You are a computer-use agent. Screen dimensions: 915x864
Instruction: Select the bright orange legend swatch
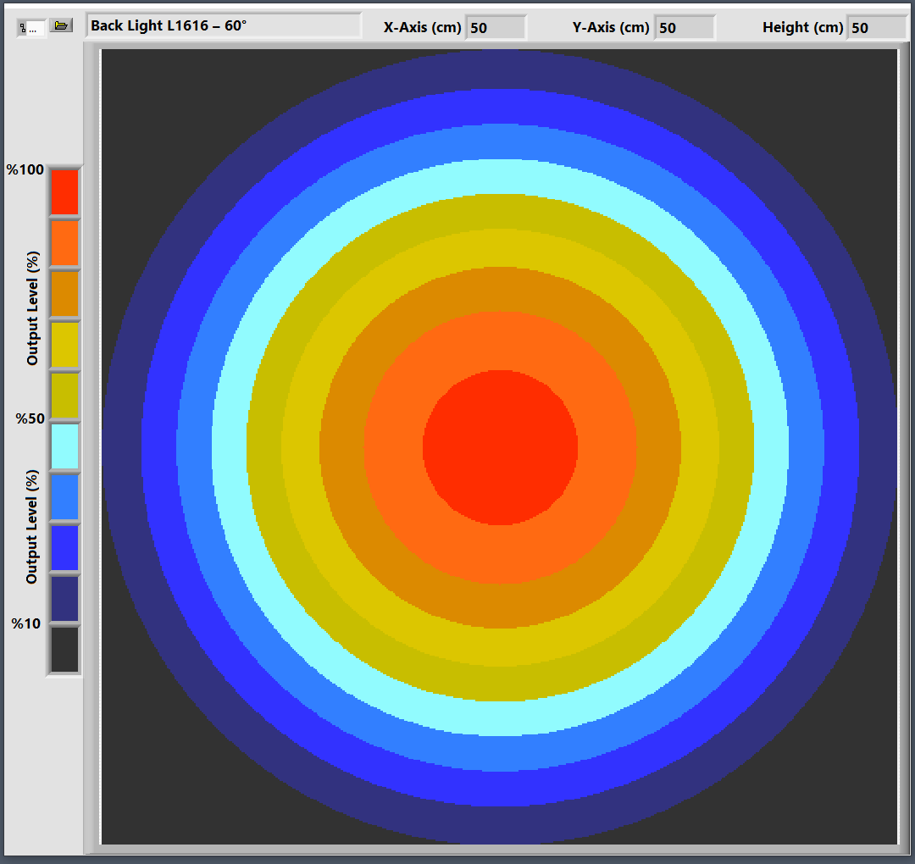click(64, 243)
